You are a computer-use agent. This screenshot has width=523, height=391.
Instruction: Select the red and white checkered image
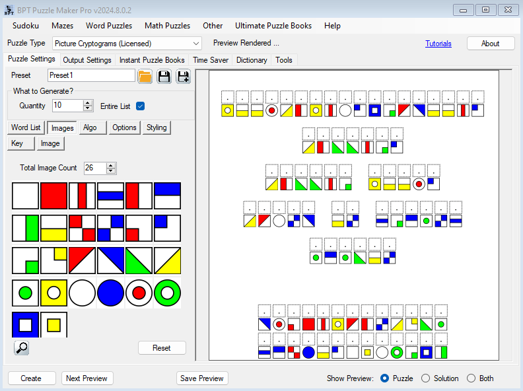(83, 228)
